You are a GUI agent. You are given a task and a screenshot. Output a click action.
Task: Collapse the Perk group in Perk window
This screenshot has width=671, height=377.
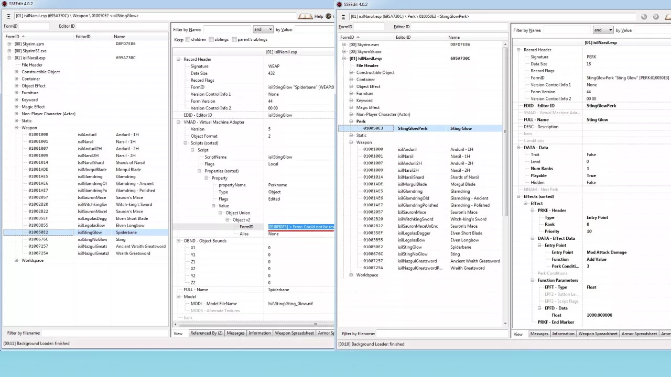tap(351, 121)
